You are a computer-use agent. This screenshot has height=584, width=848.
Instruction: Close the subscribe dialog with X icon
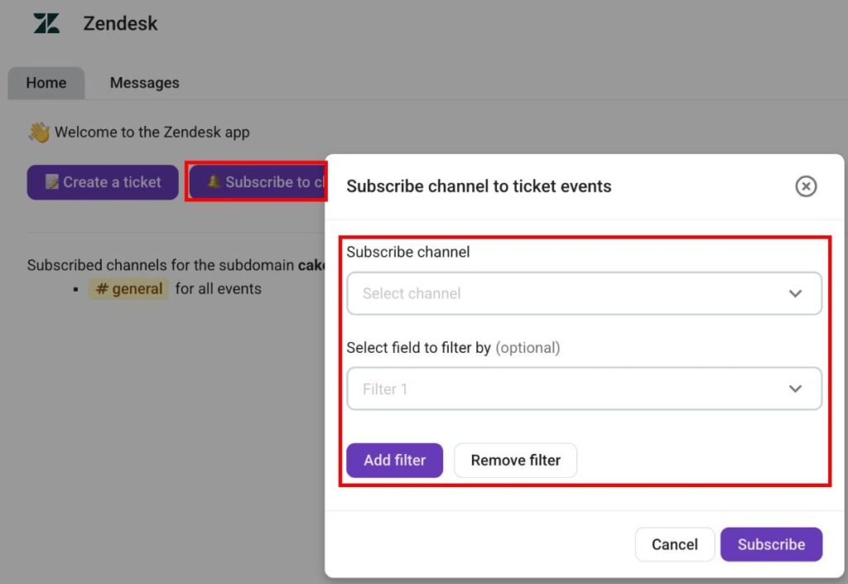coord(806,186)
